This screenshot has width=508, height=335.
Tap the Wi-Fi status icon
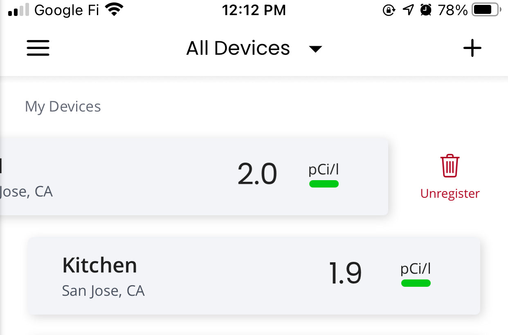[x=115, y=10]
